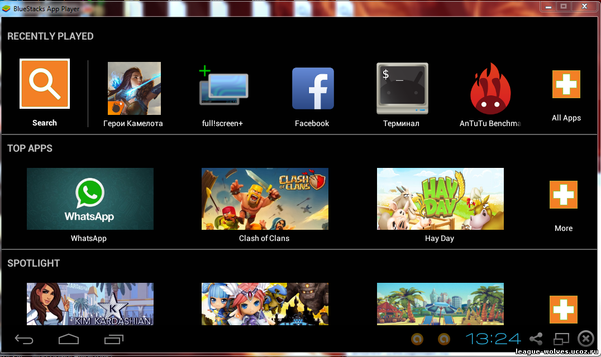
Task: Launch the Герои Камелота game icon
Action: pyautogui.click(x=134, y=88)
